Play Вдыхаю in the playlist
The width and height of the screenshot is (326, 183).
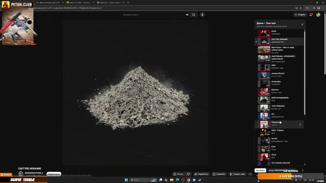pyautogui.click(x=279, y=92)
